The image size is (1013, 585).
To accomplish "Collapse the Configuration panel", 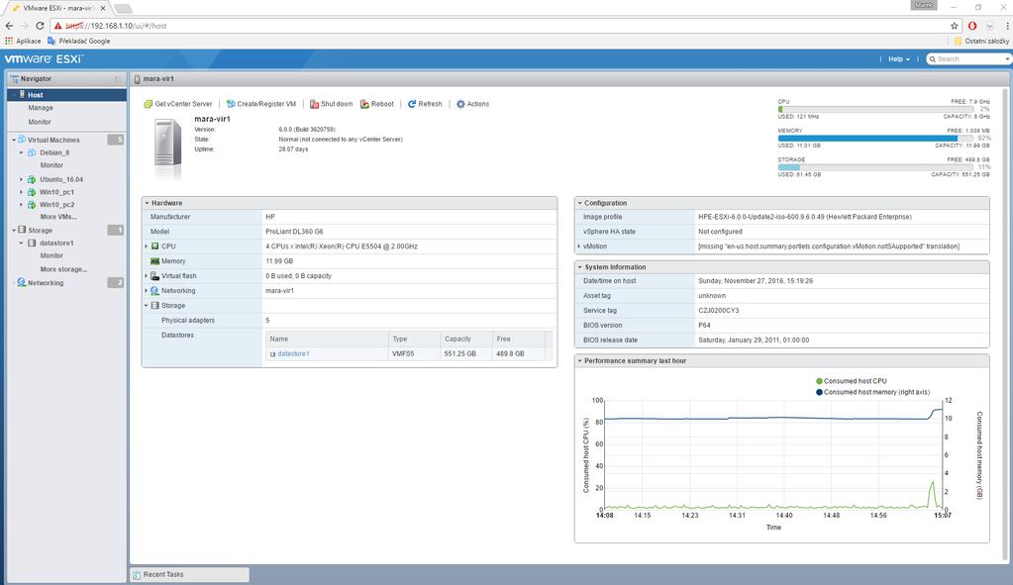I will tap(580, 203).
